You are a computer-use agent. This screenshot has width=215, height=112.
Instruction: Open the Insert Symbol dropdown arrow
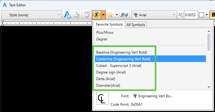click(x=103, y=15)
